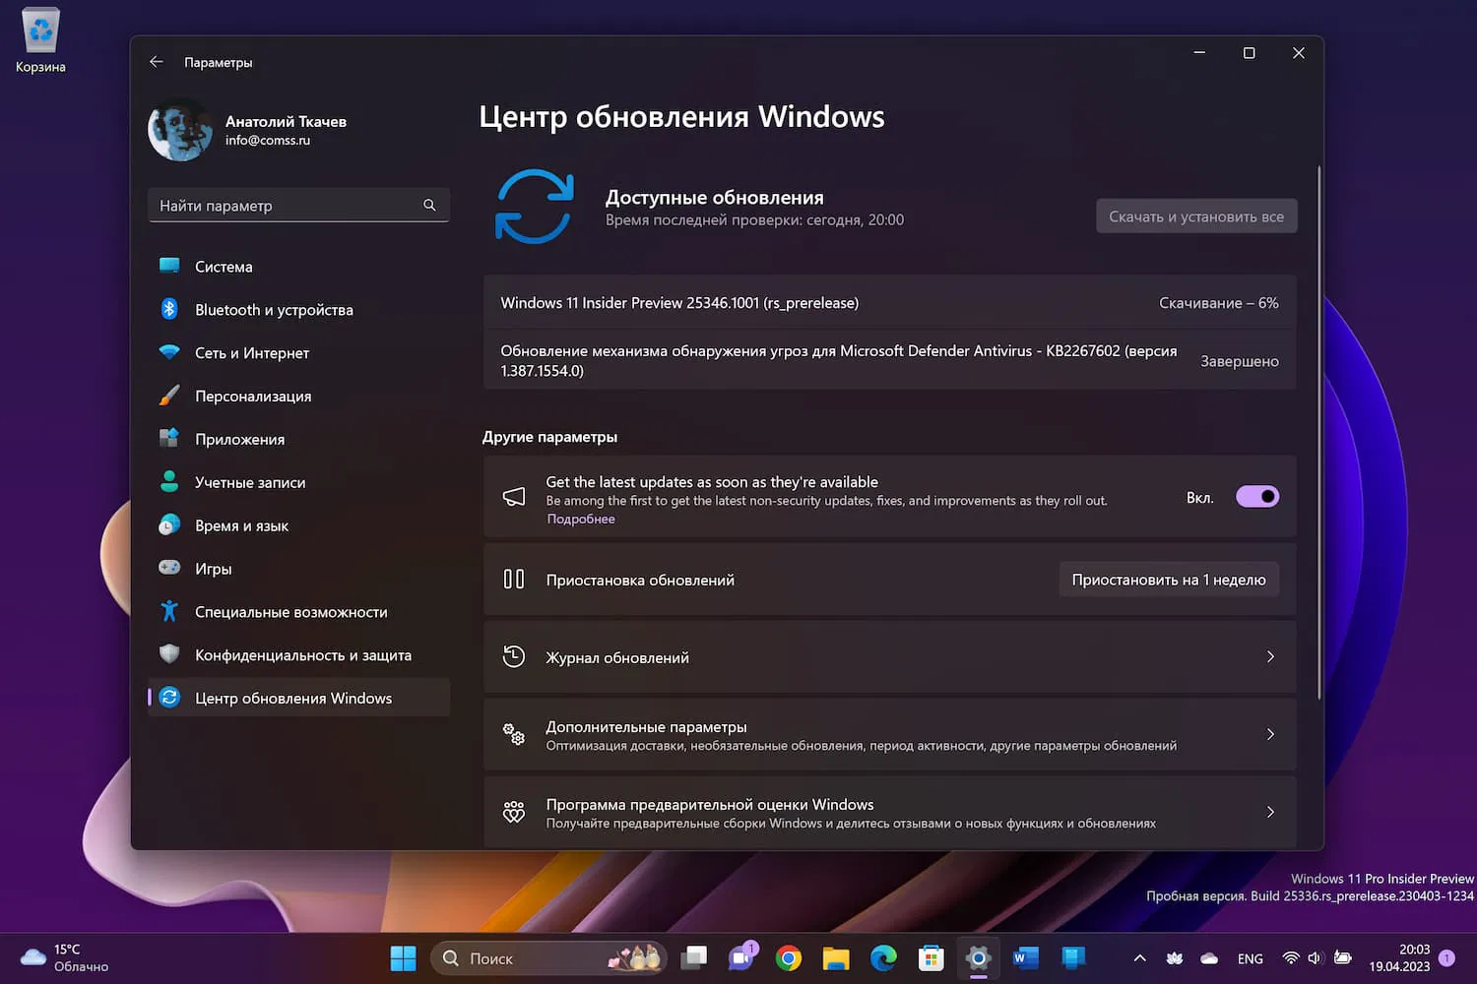Click the back arrow in Settings
The image size is (1477, 984).
tap(156, 61)
